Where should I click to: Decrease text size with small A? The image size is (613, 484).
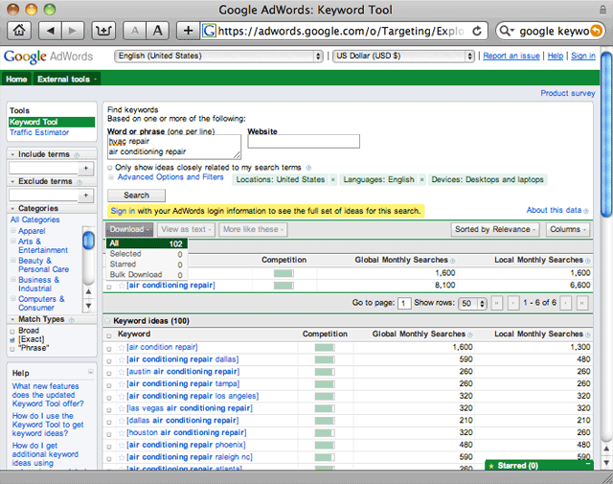(135, 31)
